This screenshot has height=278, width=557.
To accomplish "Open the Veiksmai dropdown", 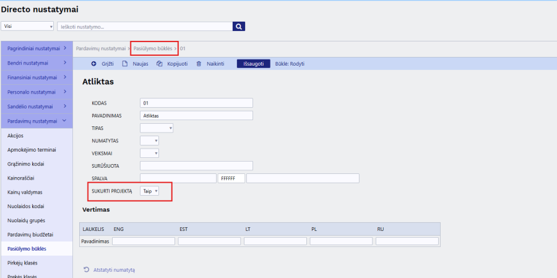I will click(x=150, y=153).
